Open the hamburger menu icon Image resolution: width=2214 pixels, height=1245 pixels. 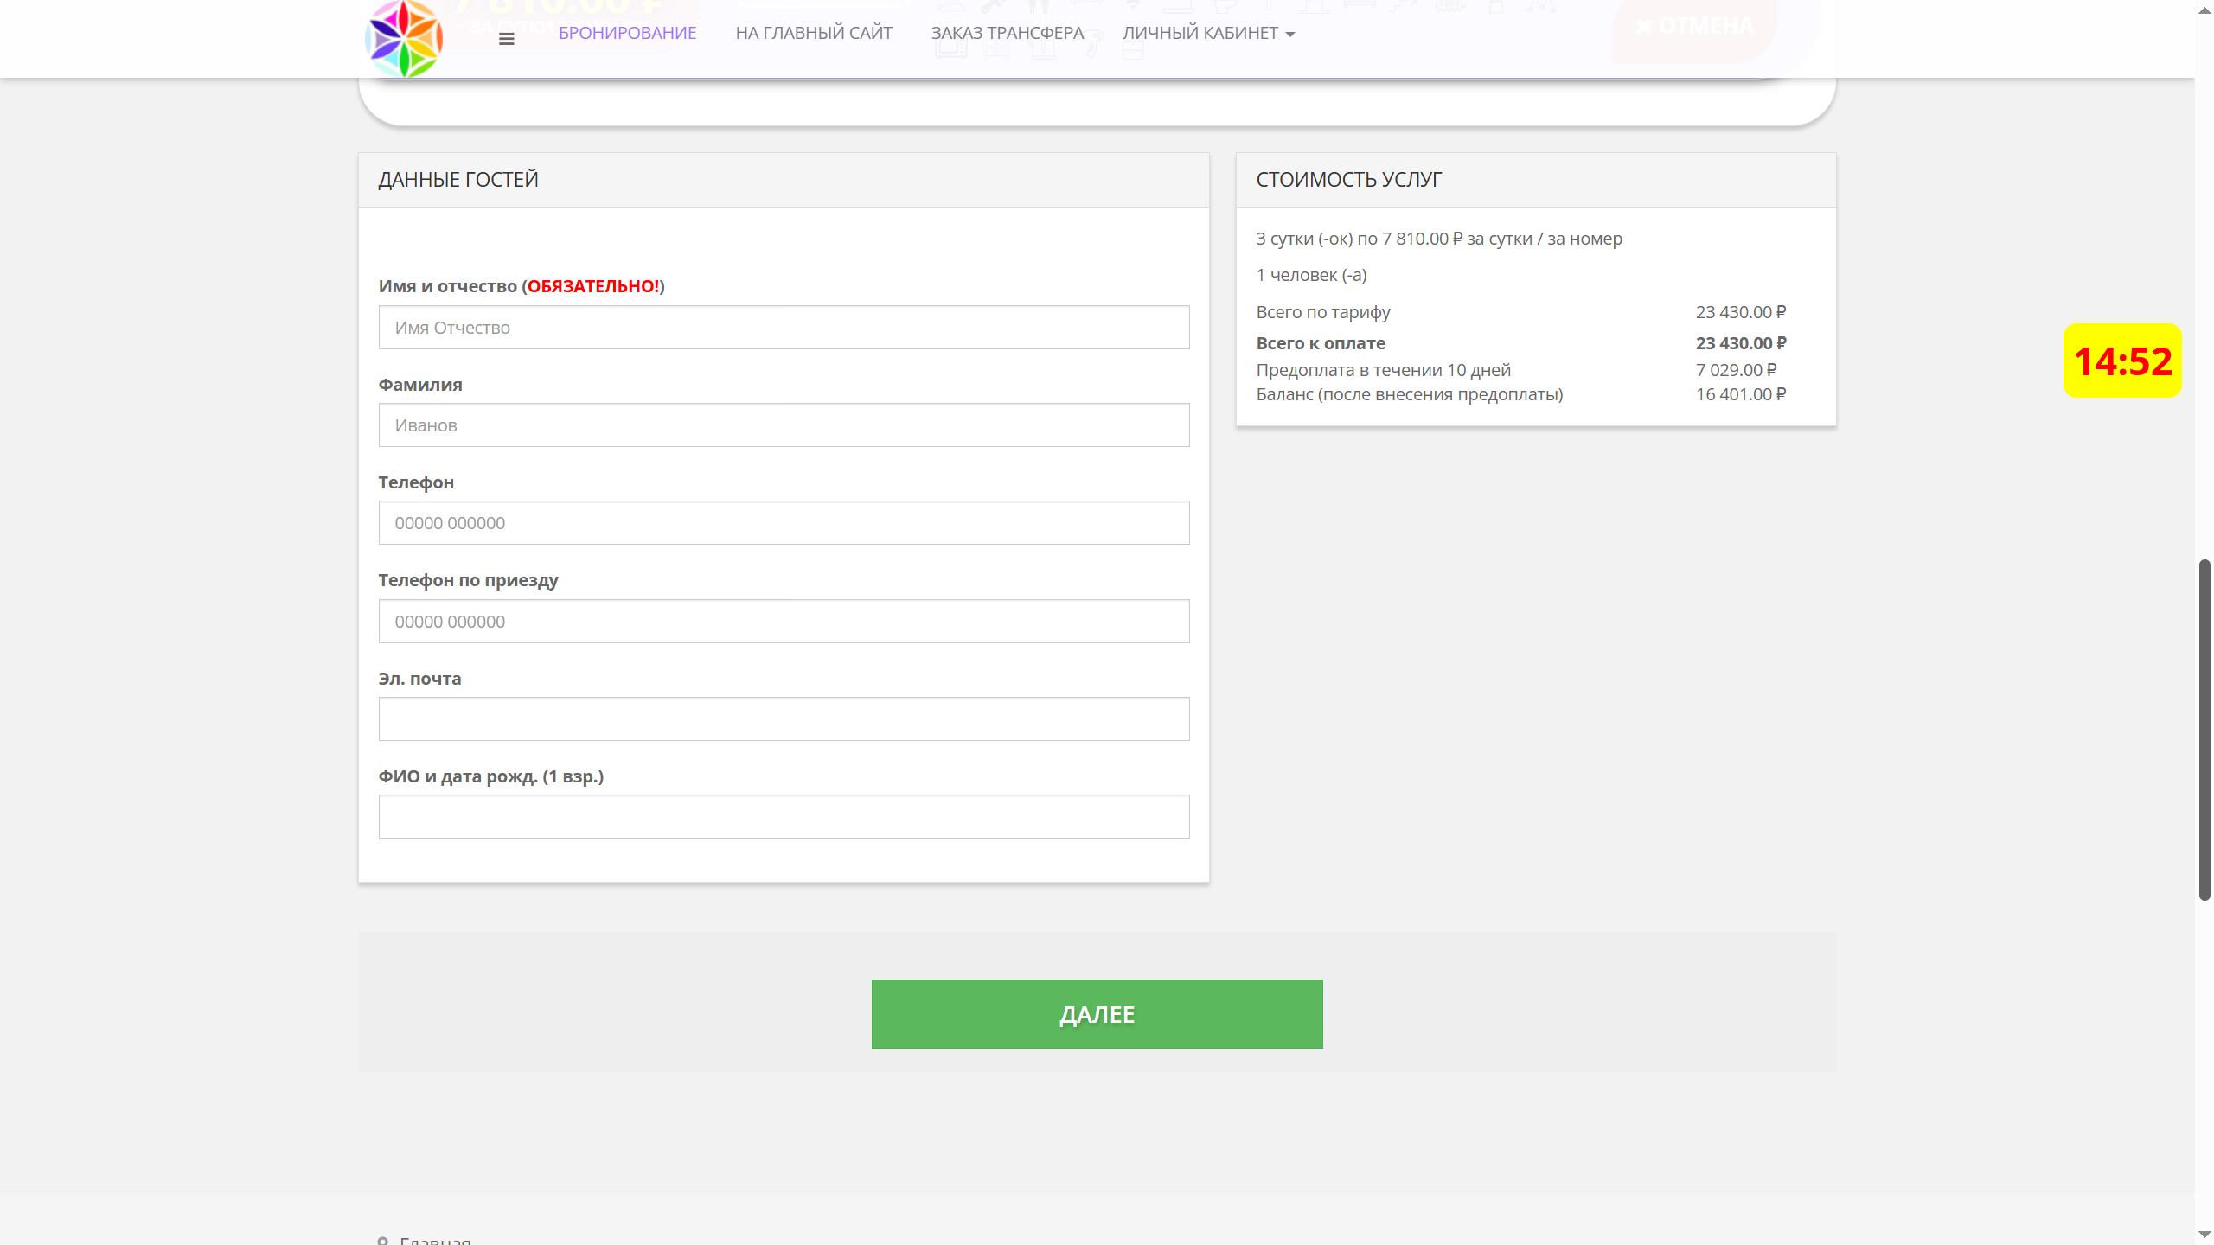pos(507,39)
